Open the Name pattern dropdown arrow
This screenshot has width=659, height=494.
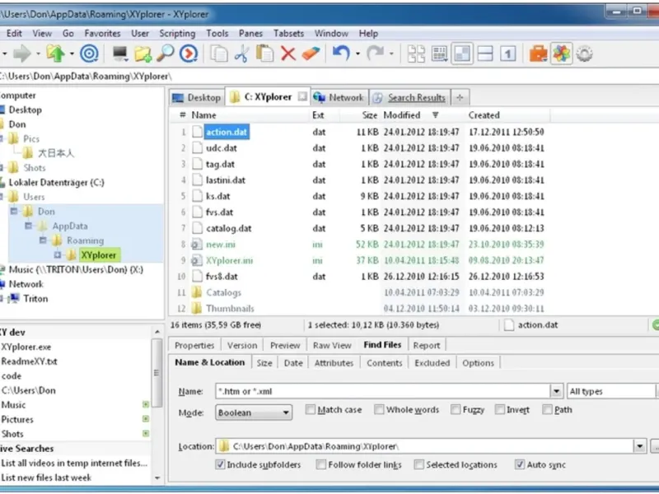(x=556, y=391)
